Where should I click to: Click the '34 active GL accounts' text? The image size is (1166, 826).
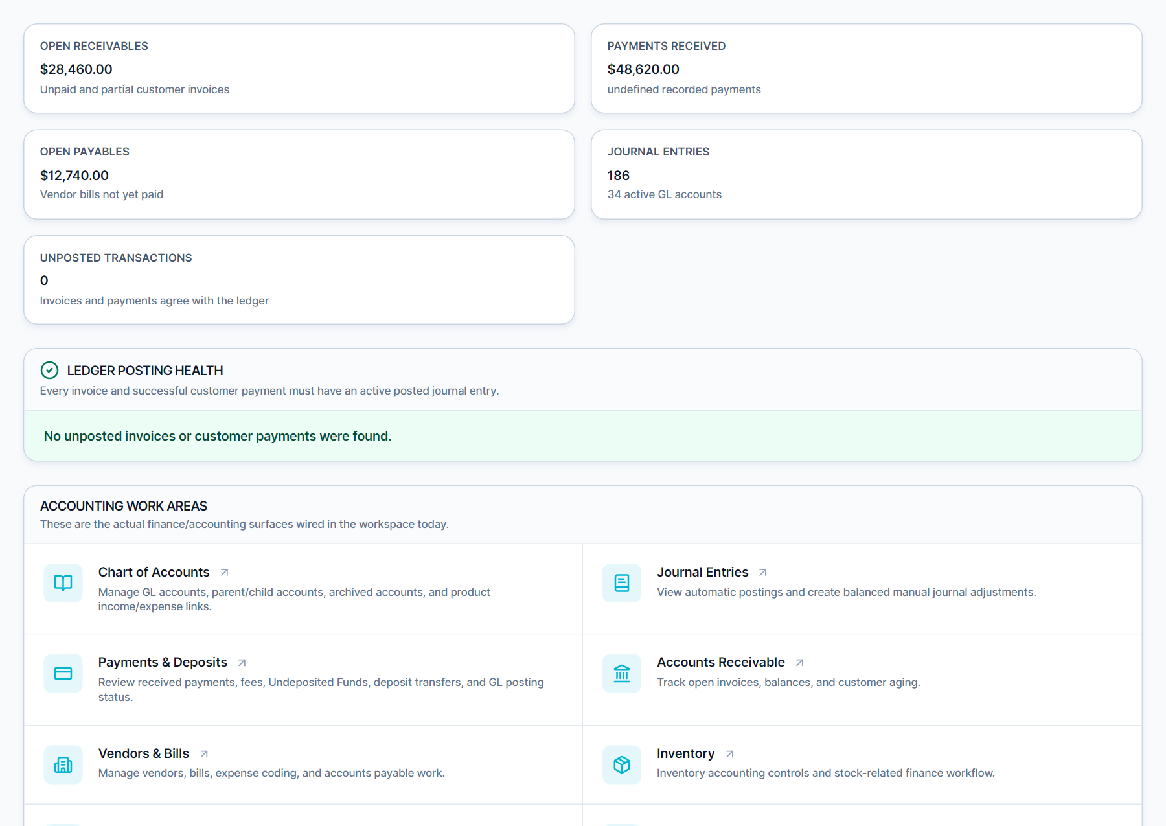[665, 194]
